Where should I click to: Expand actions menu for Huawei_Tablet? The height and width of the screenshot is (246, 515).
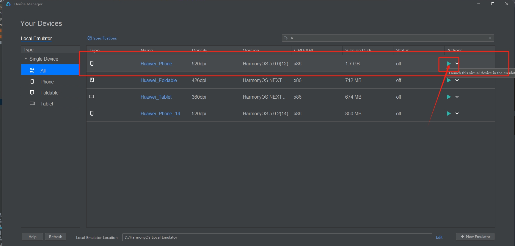457,97
